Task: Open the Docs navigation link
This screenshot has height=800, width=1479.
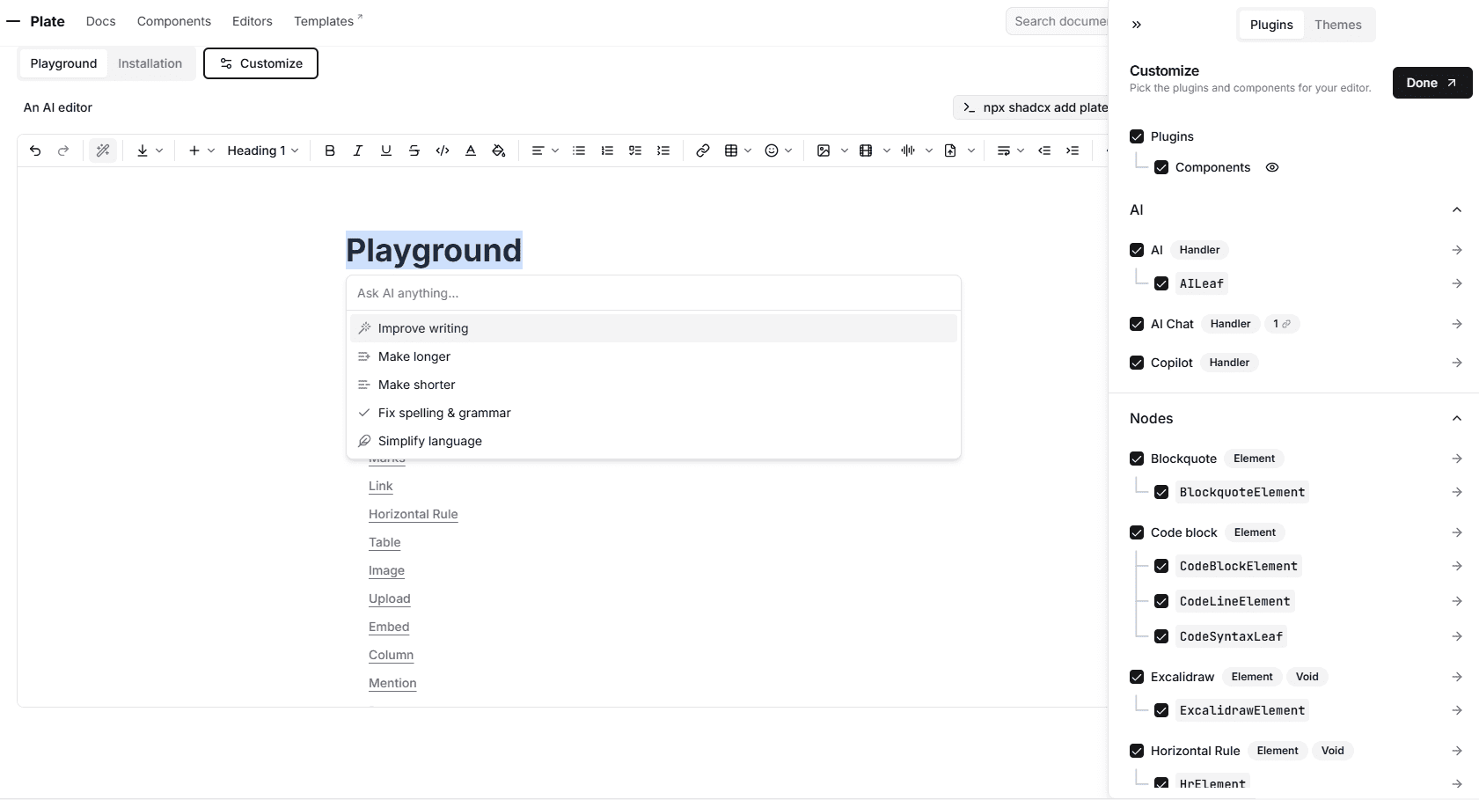Action: tap(101, 21)
